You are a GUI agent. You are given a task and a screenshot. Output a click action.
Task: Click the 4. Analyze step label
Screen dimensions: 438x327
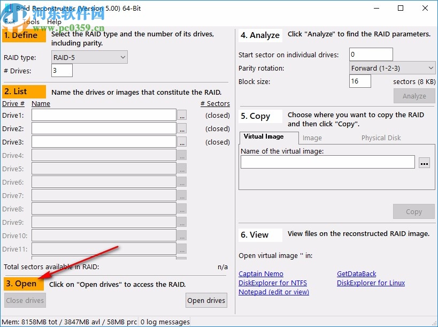click(x=260, y=35)
